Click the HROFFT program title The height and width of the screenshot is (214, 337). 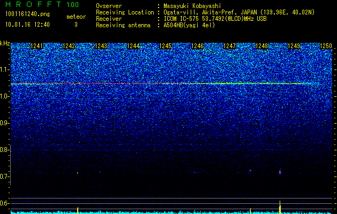pos(34,4)
